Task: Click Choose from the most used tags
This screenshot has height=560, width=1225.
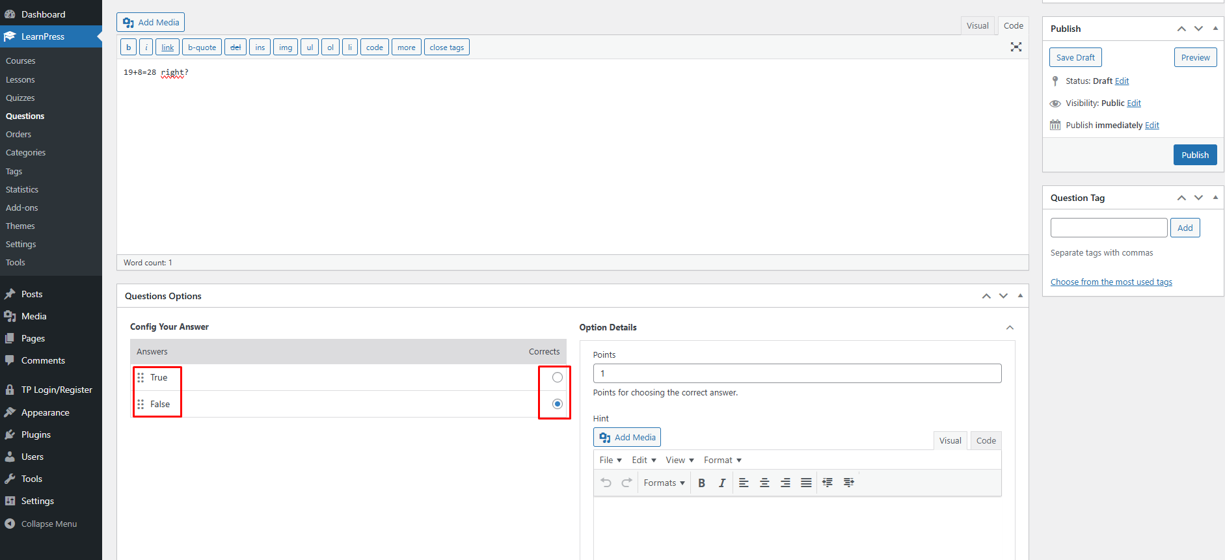Action: coord(1111,282)
